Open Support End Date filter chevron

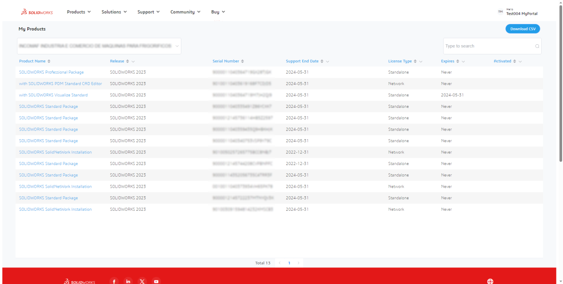click(327, 61)
